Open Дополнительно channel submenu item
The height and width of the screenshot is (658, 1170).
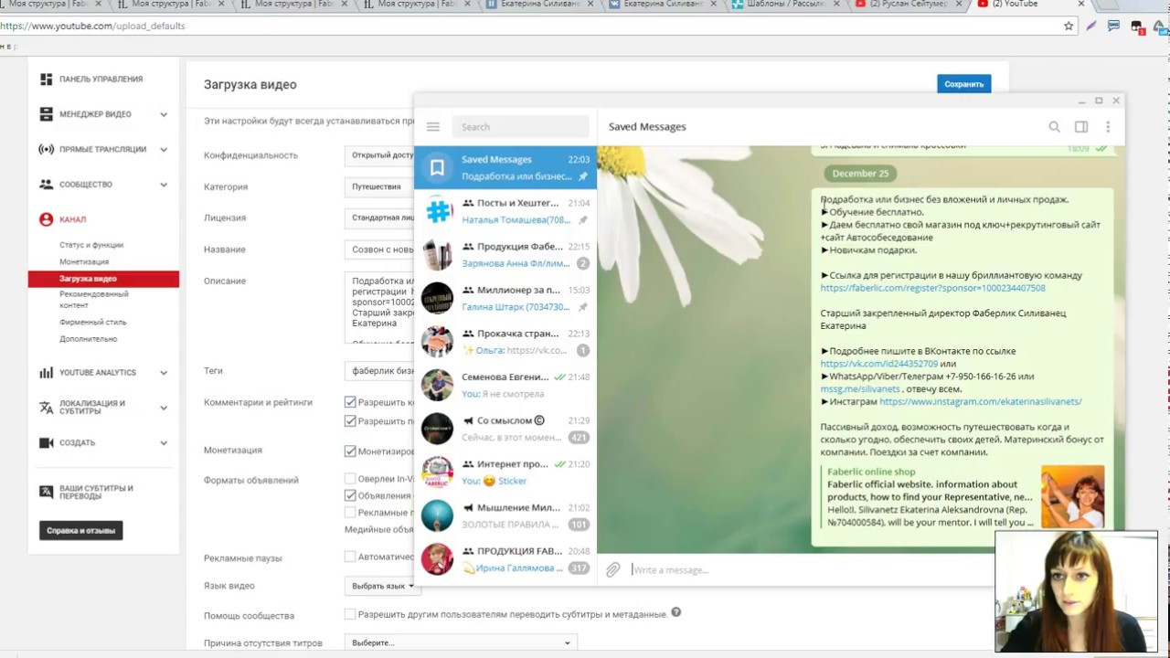tap(89, 339)
